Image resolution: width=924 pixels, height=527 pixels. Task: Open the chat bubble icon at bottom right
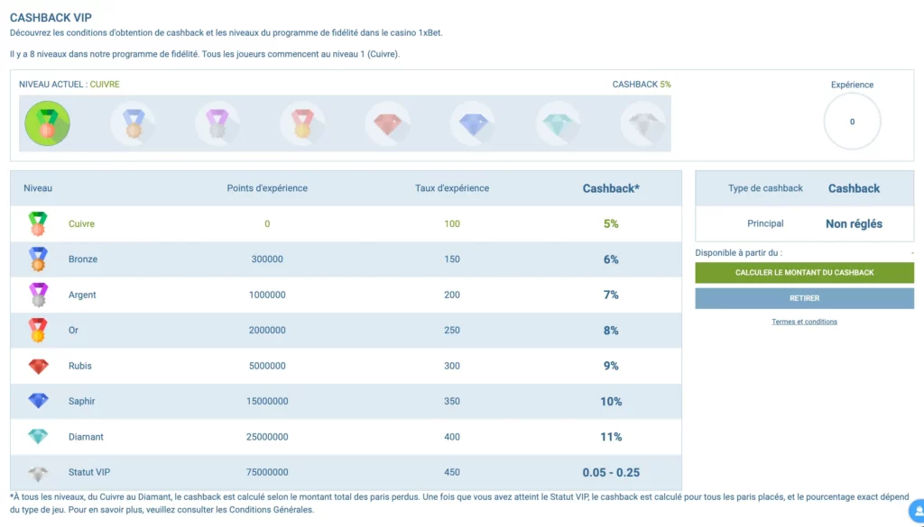click(x=918, y=511)
